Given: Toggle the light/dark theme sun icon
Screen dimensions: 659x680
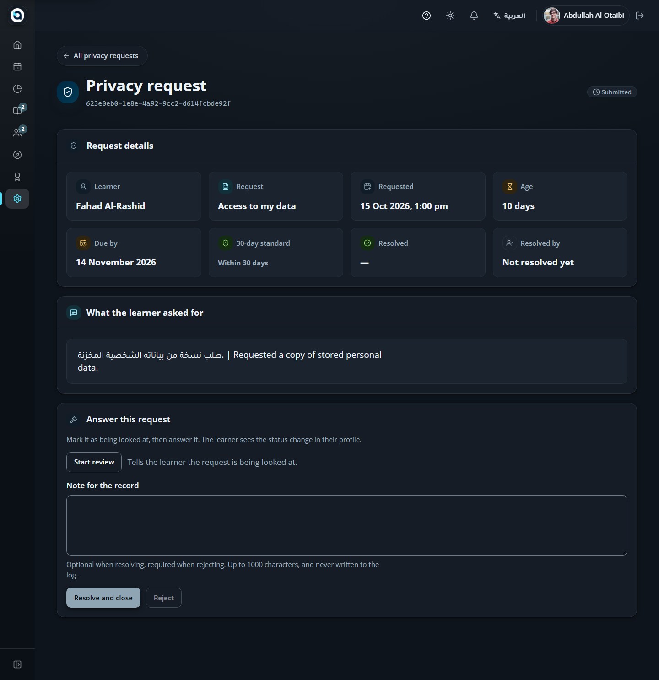Looking at the screenshot, I should point(450,16).
